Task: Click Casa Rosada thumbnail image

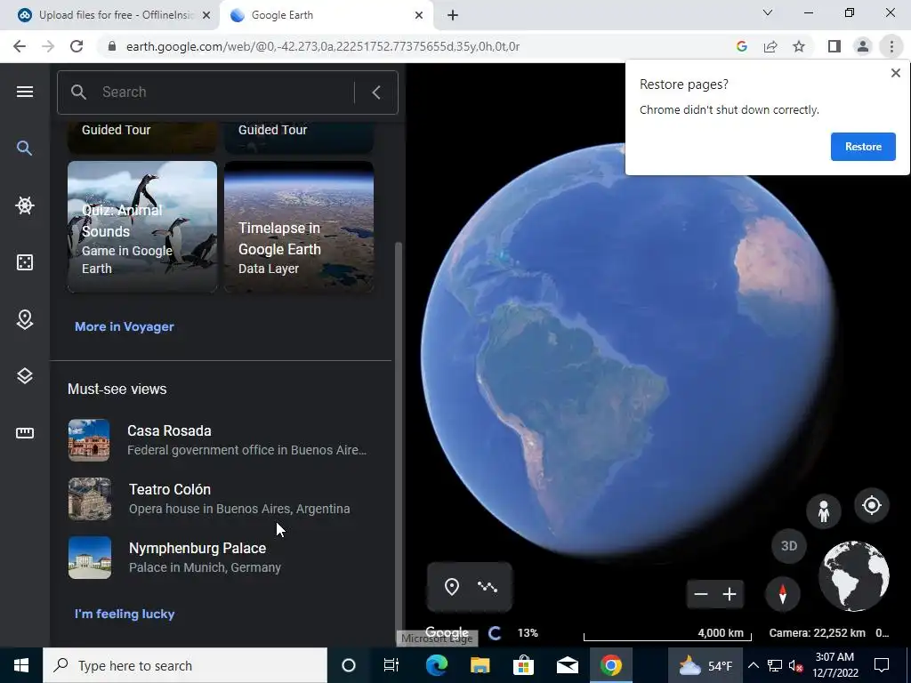Action: coord(89,440)
